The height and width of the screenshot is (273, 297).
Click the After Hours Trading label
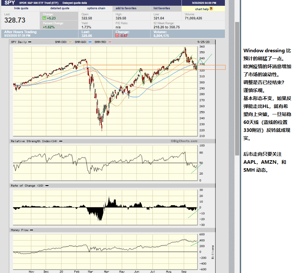click(20, 32)
